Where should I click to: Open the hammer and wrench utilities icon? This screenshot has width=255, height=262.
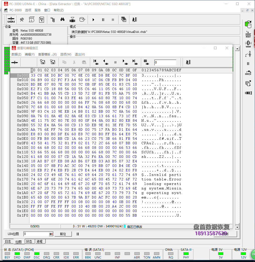[22, 20]
